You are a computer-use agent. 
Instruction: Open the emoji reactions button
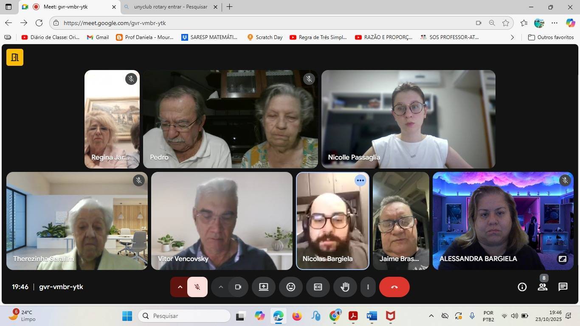tap(291, 287)
